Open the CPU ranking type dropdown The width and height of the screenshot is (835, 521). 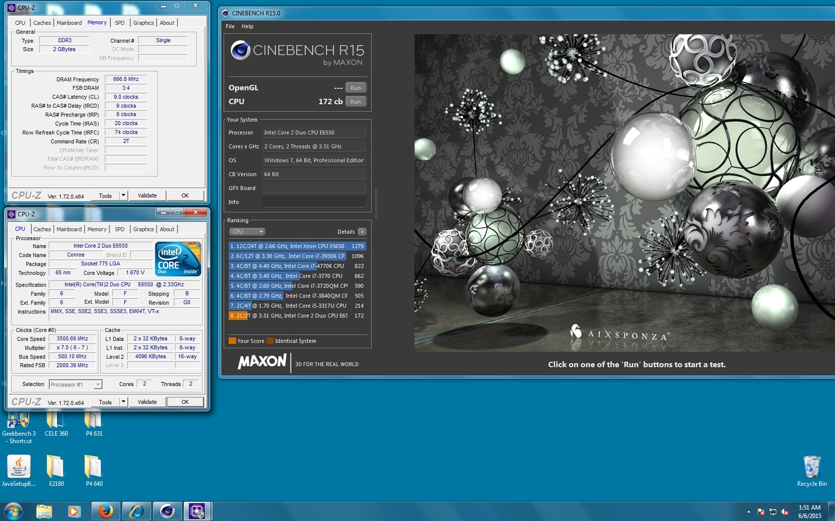click(x=247, y=232)
